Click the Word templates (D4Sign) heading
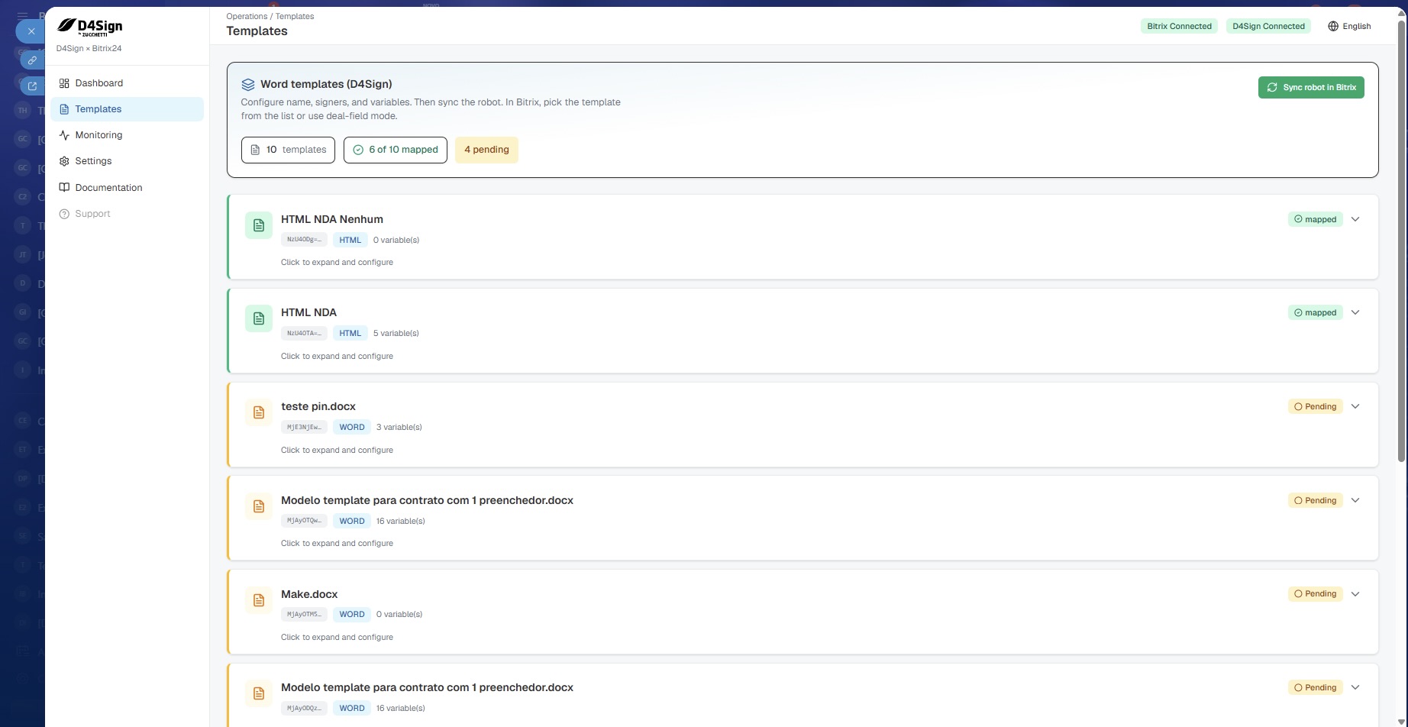 326,84
